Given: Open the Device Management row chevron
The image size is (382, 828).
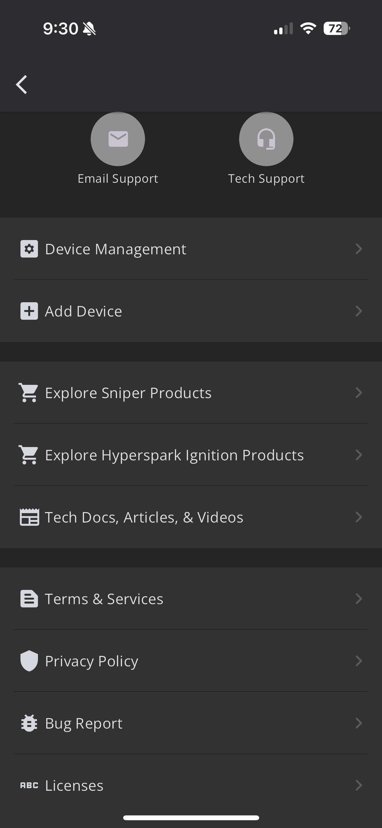Looking at the screenshot, I should point(358,249).
